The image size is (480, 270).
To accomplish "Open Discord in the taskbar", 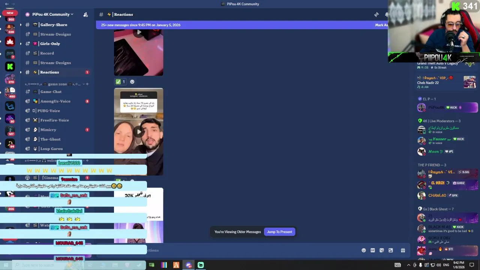I will coord(189,265).
